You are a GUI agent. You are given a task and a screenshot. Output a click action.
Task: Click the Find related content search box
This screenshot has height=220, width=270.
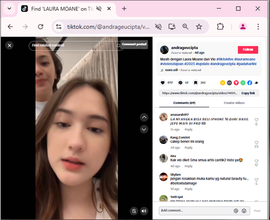tap(76, 45)
